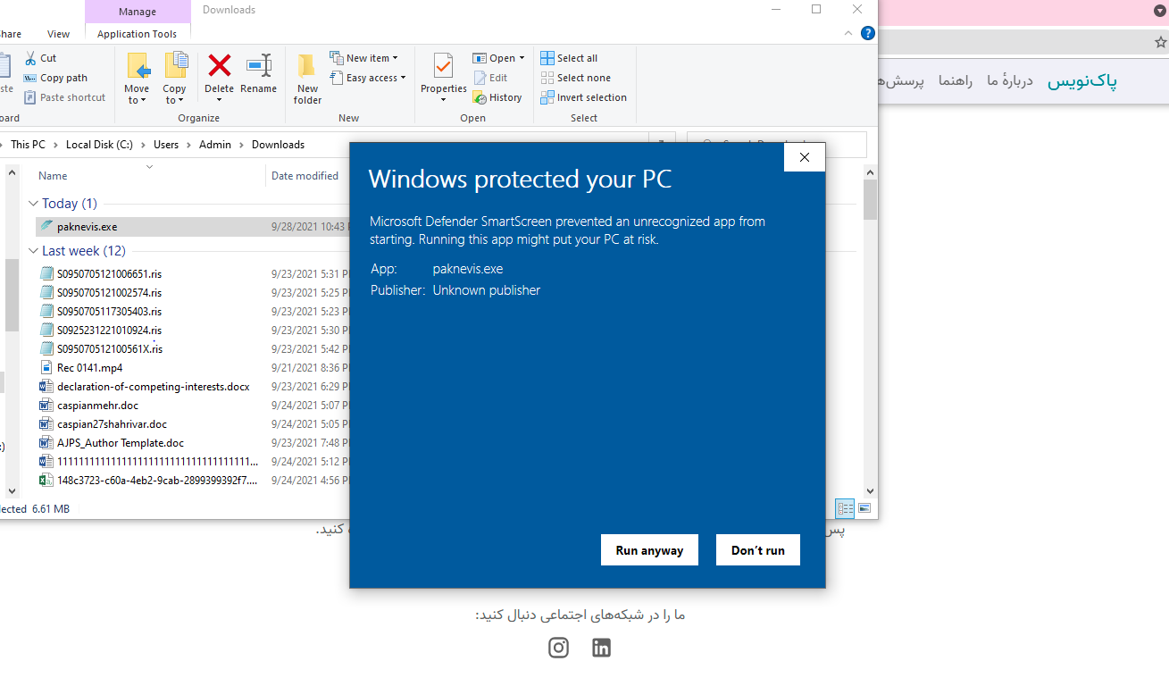The width and height of the screenshot is (1169, 678).
Task: Select S0950705121006651.ris file
Action: tap(101, 274)
